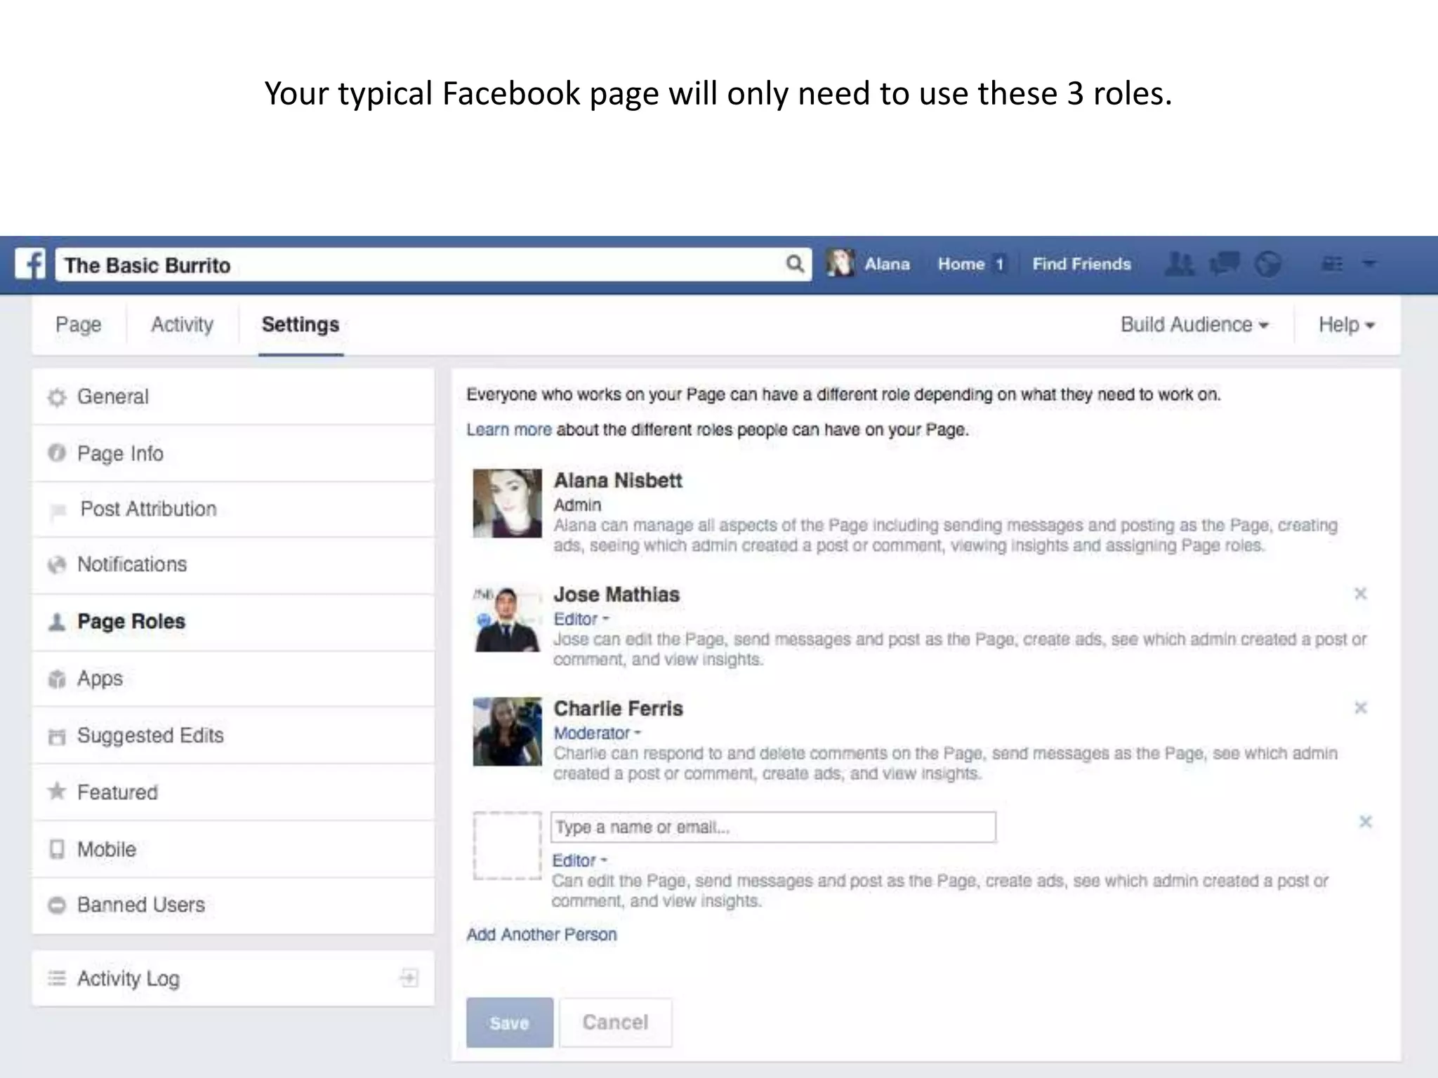Click the Charlie Ferris name
The image size is (1438, 1078).
click(x=618, y=708)
